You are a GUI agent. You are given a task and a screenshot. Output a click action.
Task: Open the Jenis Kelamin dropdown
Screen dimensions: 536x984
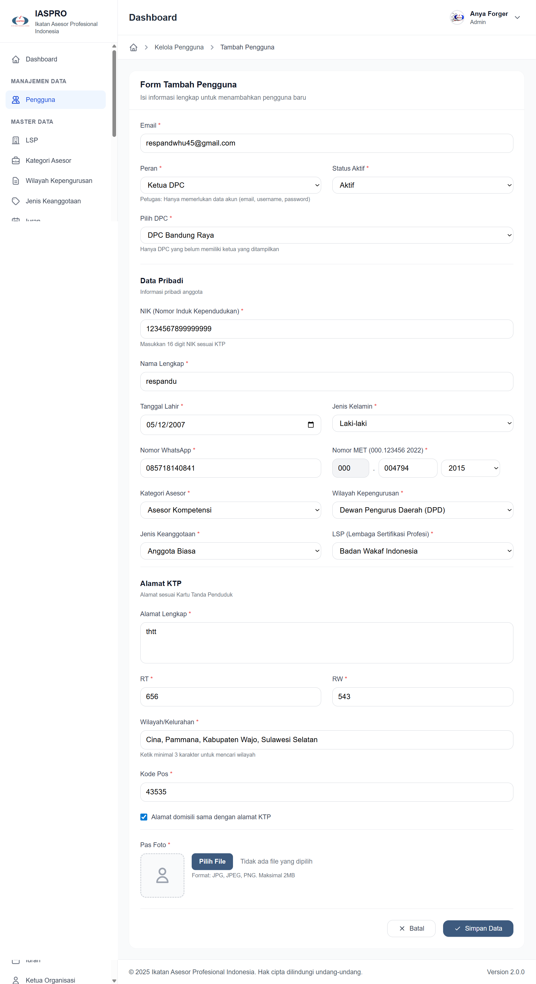point(422,423)
